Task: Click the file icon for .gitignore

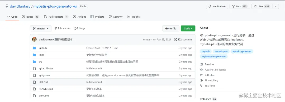Action: pyautogui.click(x=34, y=75)
